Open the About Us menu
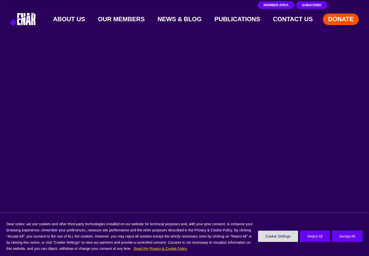This screenshot has width=369, height=256. click(x=69, y=19)
